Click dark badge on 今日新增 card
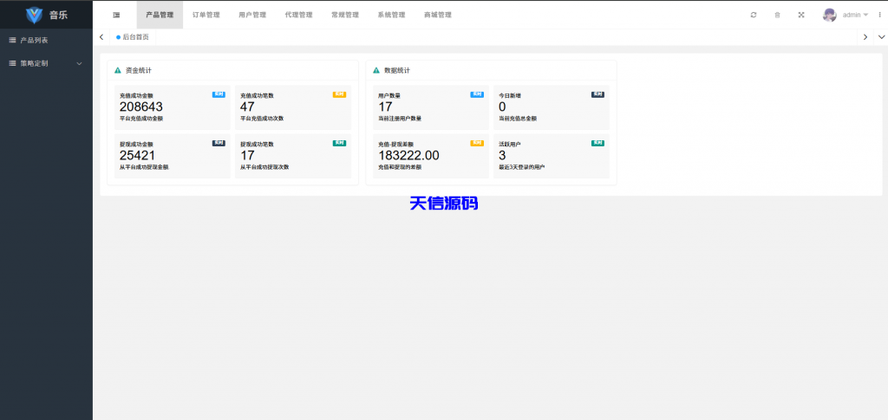The image size is (888, 420). point(597,95)
